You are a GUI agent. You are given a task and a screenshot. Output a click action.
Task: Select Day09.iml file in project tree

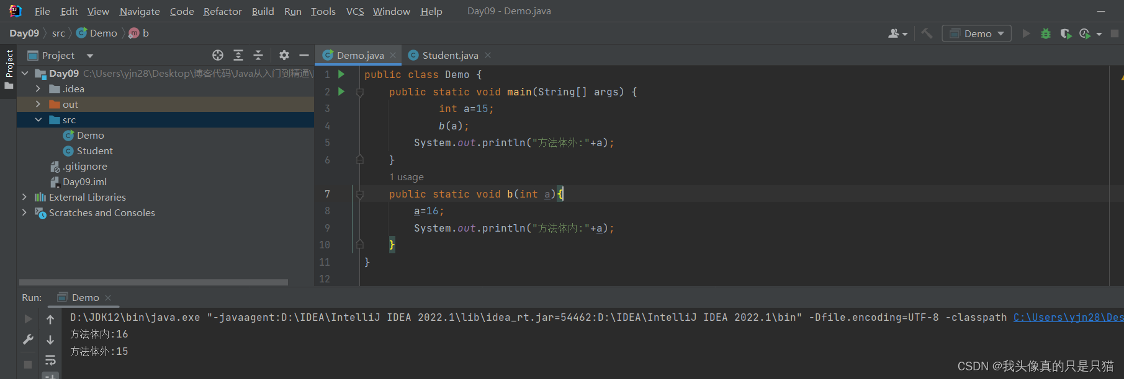point(78,181)
